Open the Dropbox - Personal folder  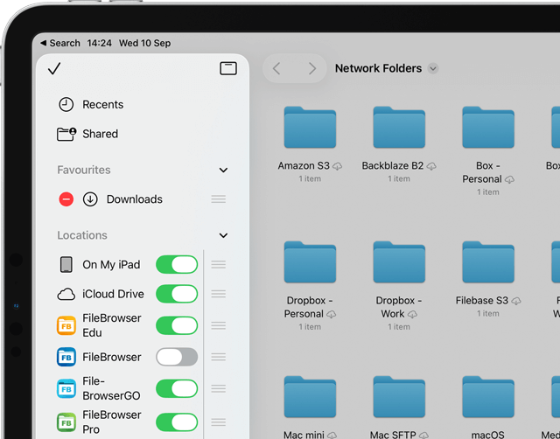(310, 263)
